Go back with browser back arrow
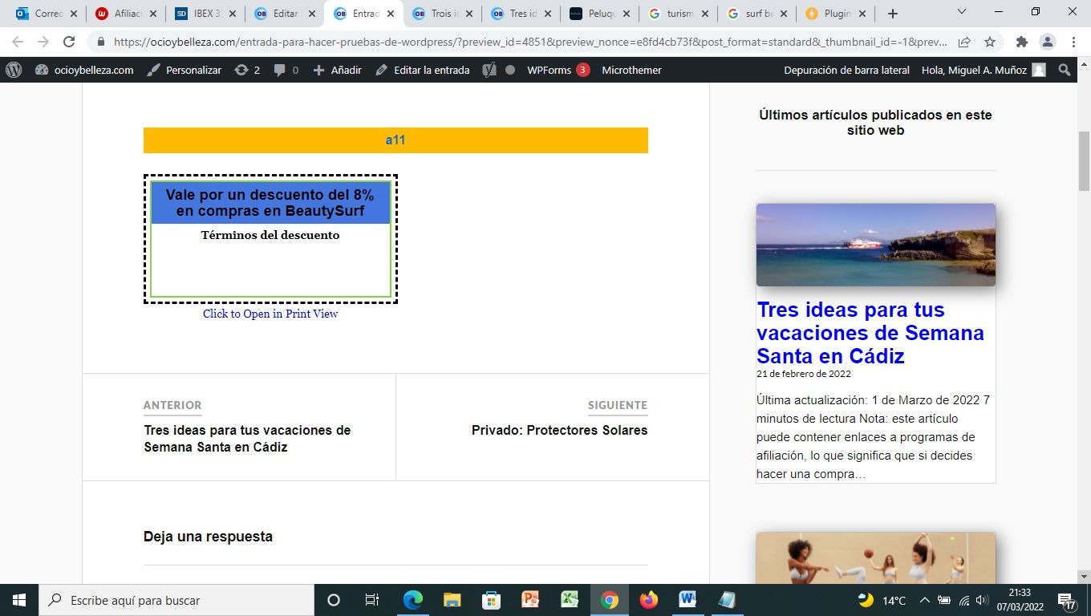Image resolution: width=1091 pixels, height=616 pixels. (x=18, y=42)
